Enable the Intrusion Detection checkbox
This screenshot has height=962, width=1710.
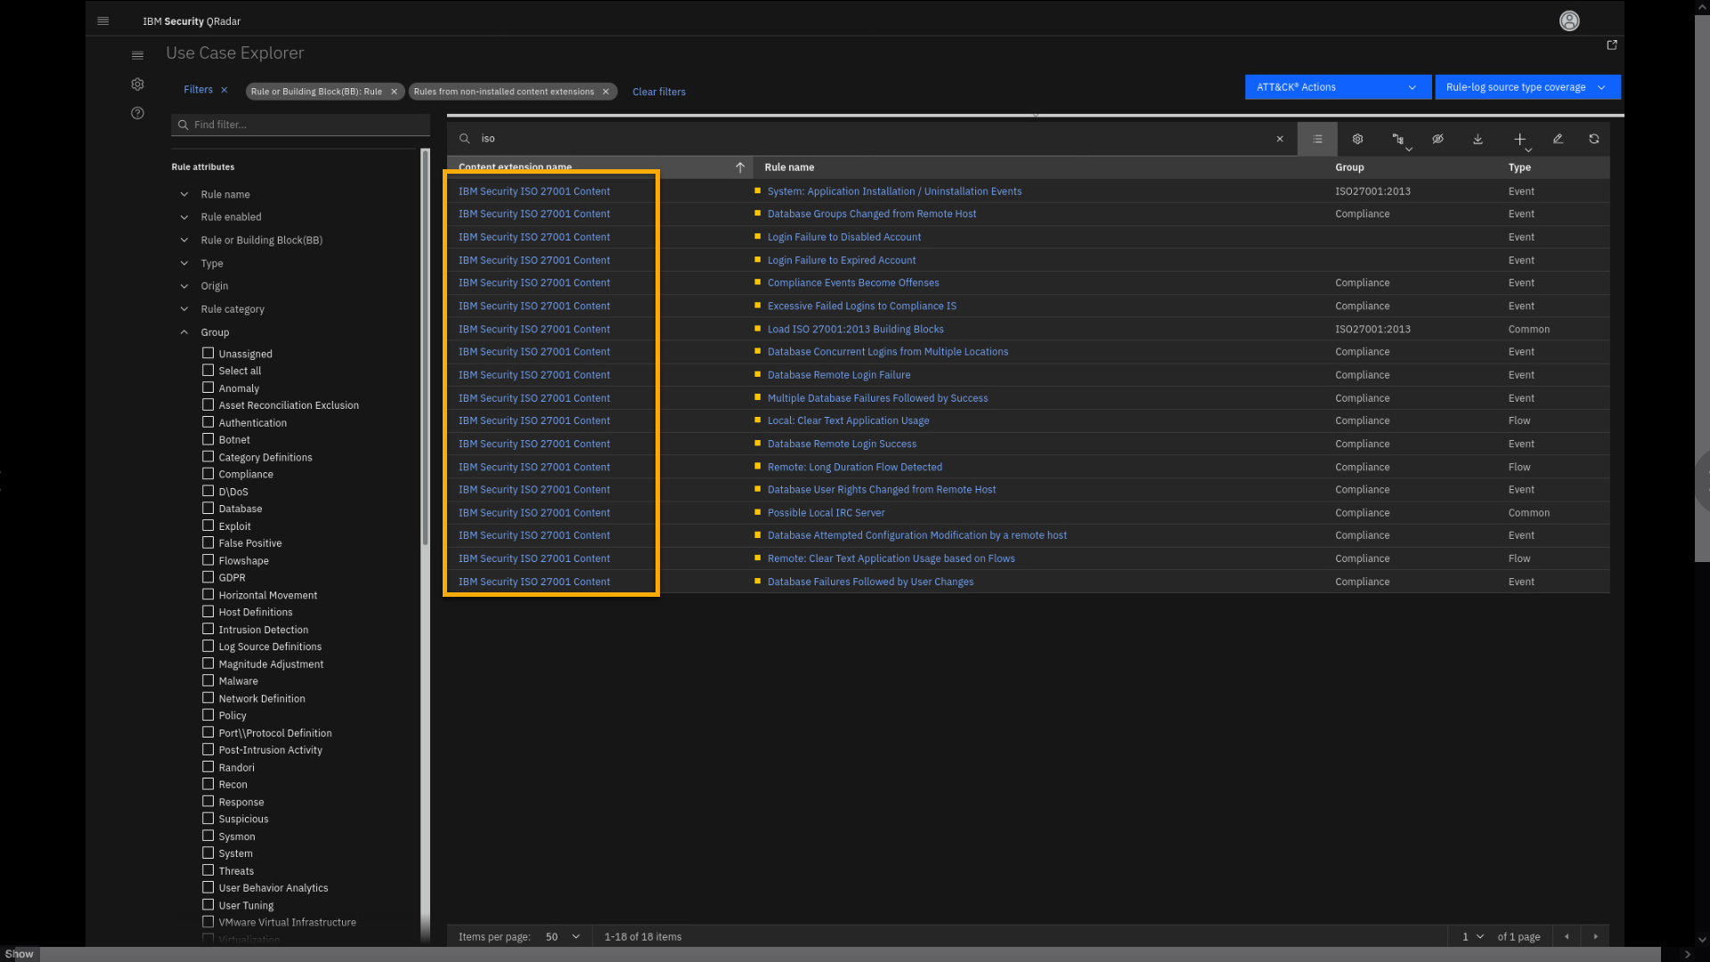coord(208,629)
